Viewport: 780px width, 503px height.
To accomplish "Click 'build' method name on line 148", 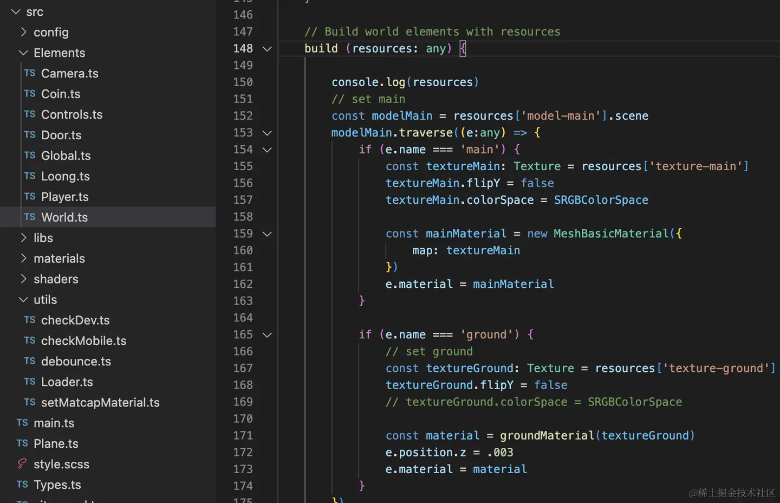I will coord(321,48).
